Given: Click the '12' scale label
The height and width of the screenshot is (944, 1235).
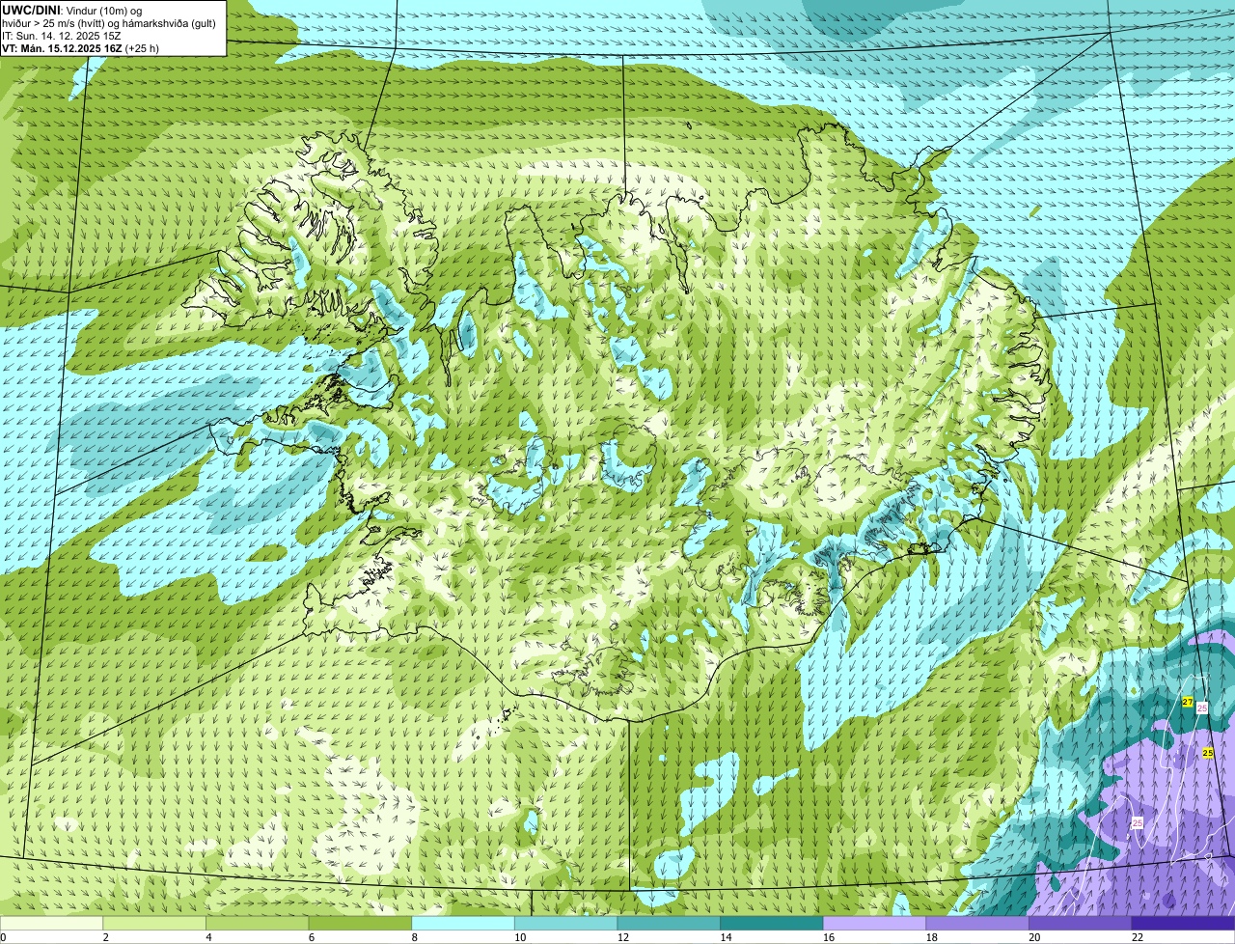Looking at the screenshot, I should click(x=622, y=937).
